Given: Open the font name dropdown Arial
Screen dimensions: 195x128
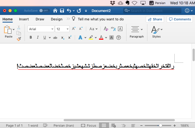Looking at the screenshot, I should point(41,29).
